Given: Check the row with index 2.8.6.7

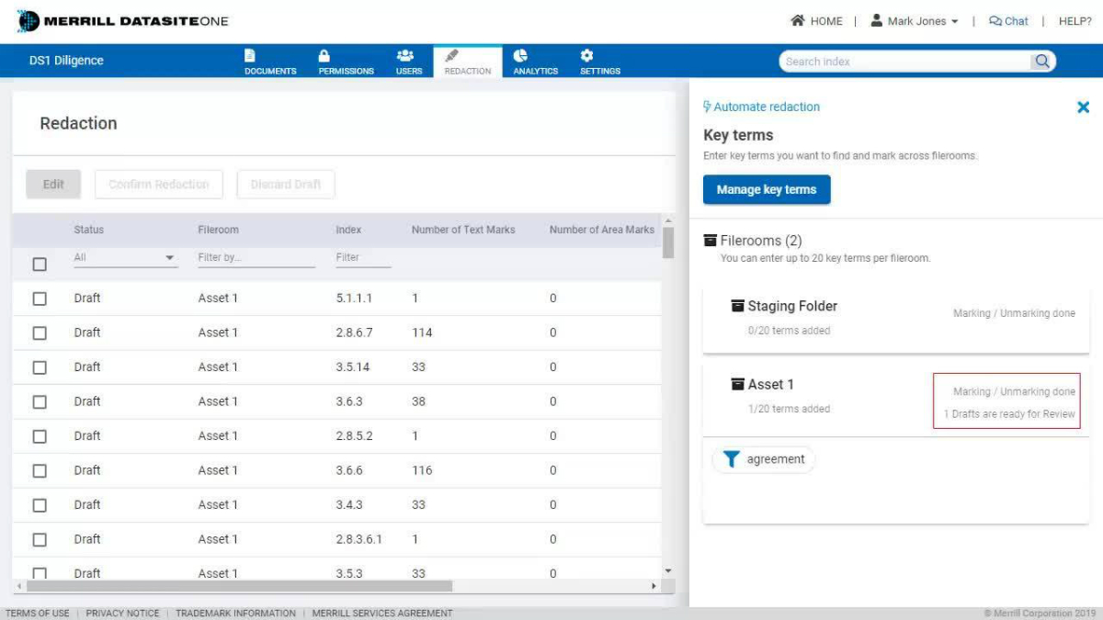Looking at the screenshot, I should (40, 333).
